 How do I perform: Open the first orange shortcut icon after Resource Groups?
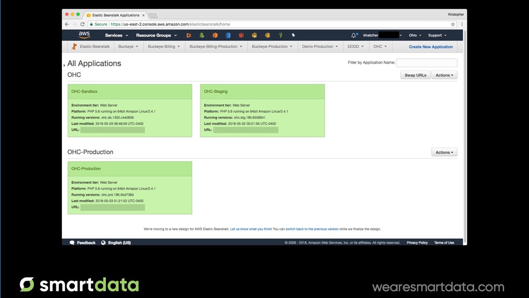[189, 35]
